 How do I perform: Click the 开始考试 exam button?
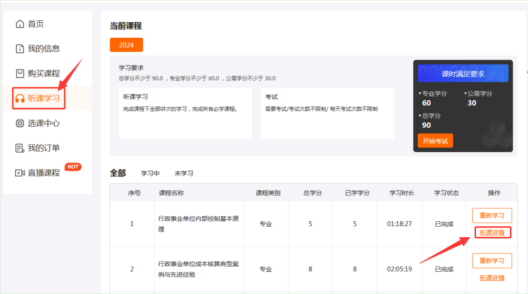435,140
